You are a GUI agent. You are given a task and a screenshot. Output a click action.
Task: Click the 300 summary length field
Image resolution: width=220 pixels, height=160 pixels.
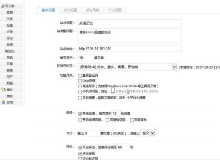pyautogui.click(x=122, y=97)
